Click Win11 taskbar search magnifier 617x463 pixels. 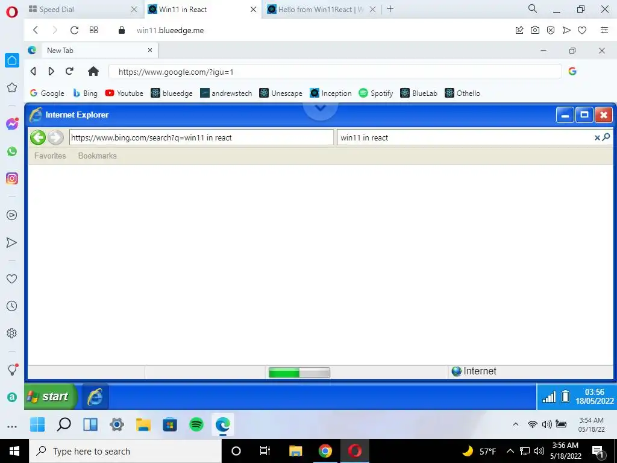coord(64,424)
